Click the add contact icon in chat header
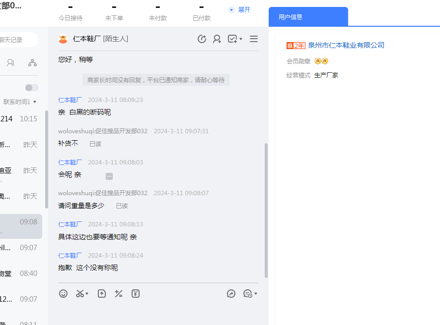Image resolution: width=440 pixels, height=325 pixels. tap(217, 39)
